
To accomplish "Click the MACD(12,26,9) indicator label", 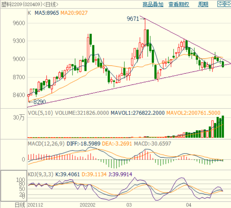I will [x=46, y=143].
